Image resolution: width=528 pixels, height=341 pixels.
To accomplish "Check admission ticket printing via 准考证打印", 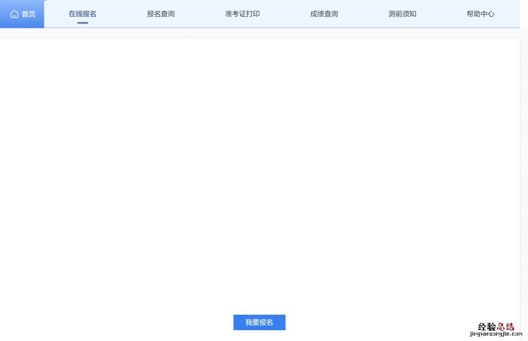I will [x=242, y=14].
